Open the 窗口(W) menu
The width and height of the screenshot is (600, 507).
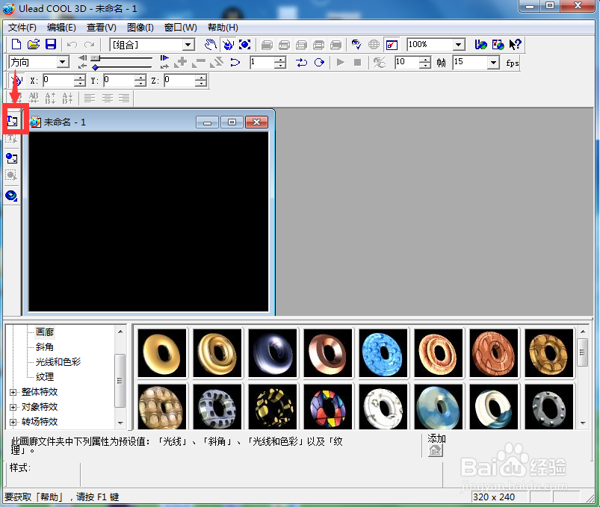click(181, 28)
